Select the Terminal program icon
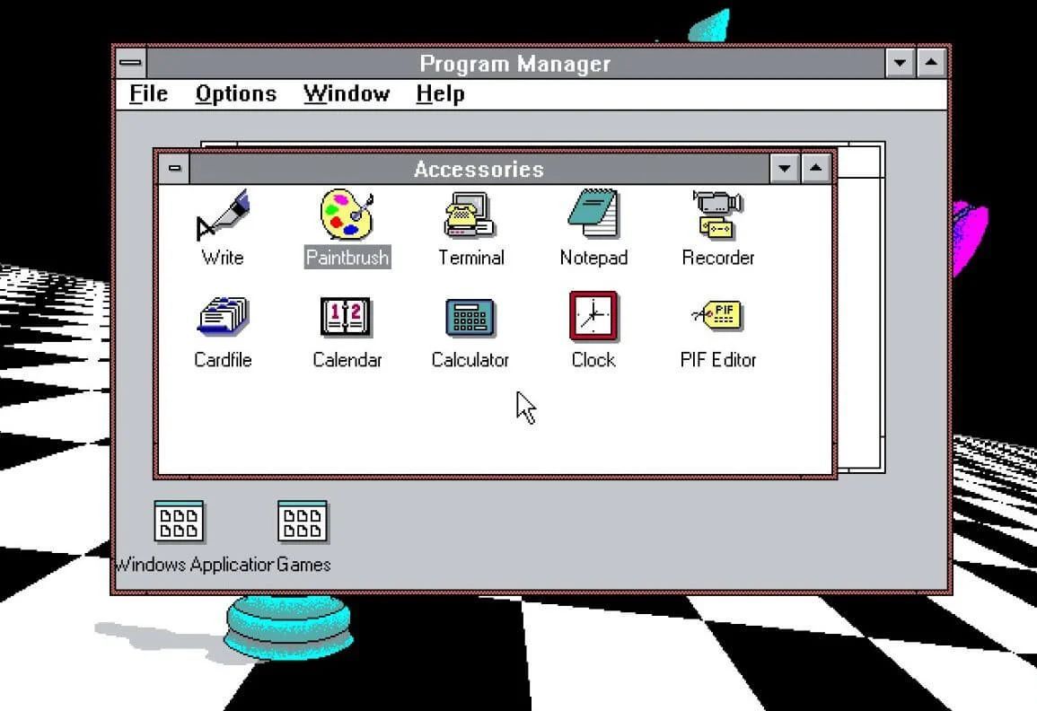The image size is (1037, 711). point(470,216)
